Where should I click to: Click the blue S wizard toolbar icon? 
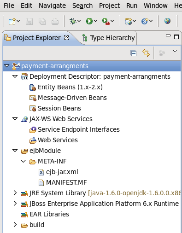pyautogui.click(x=145, y=21)
